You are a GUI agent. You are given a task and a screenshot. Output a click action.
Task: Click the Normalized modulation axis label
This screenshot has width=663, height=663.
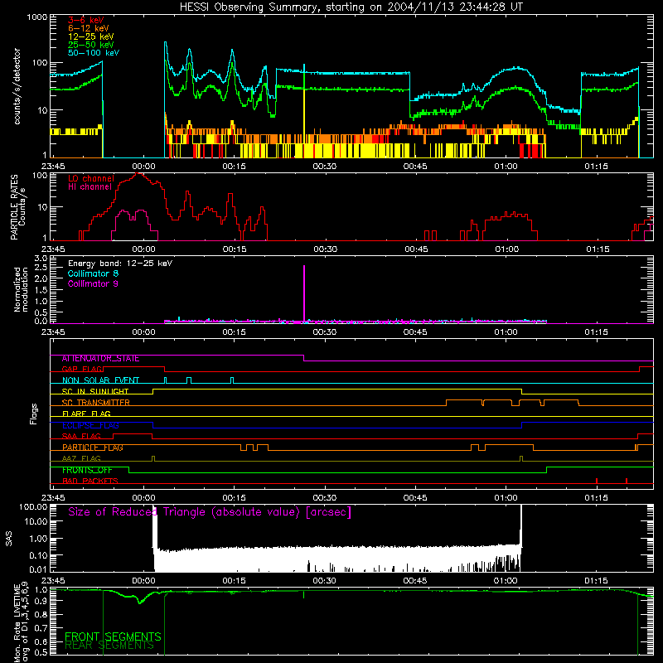[21, 289]
